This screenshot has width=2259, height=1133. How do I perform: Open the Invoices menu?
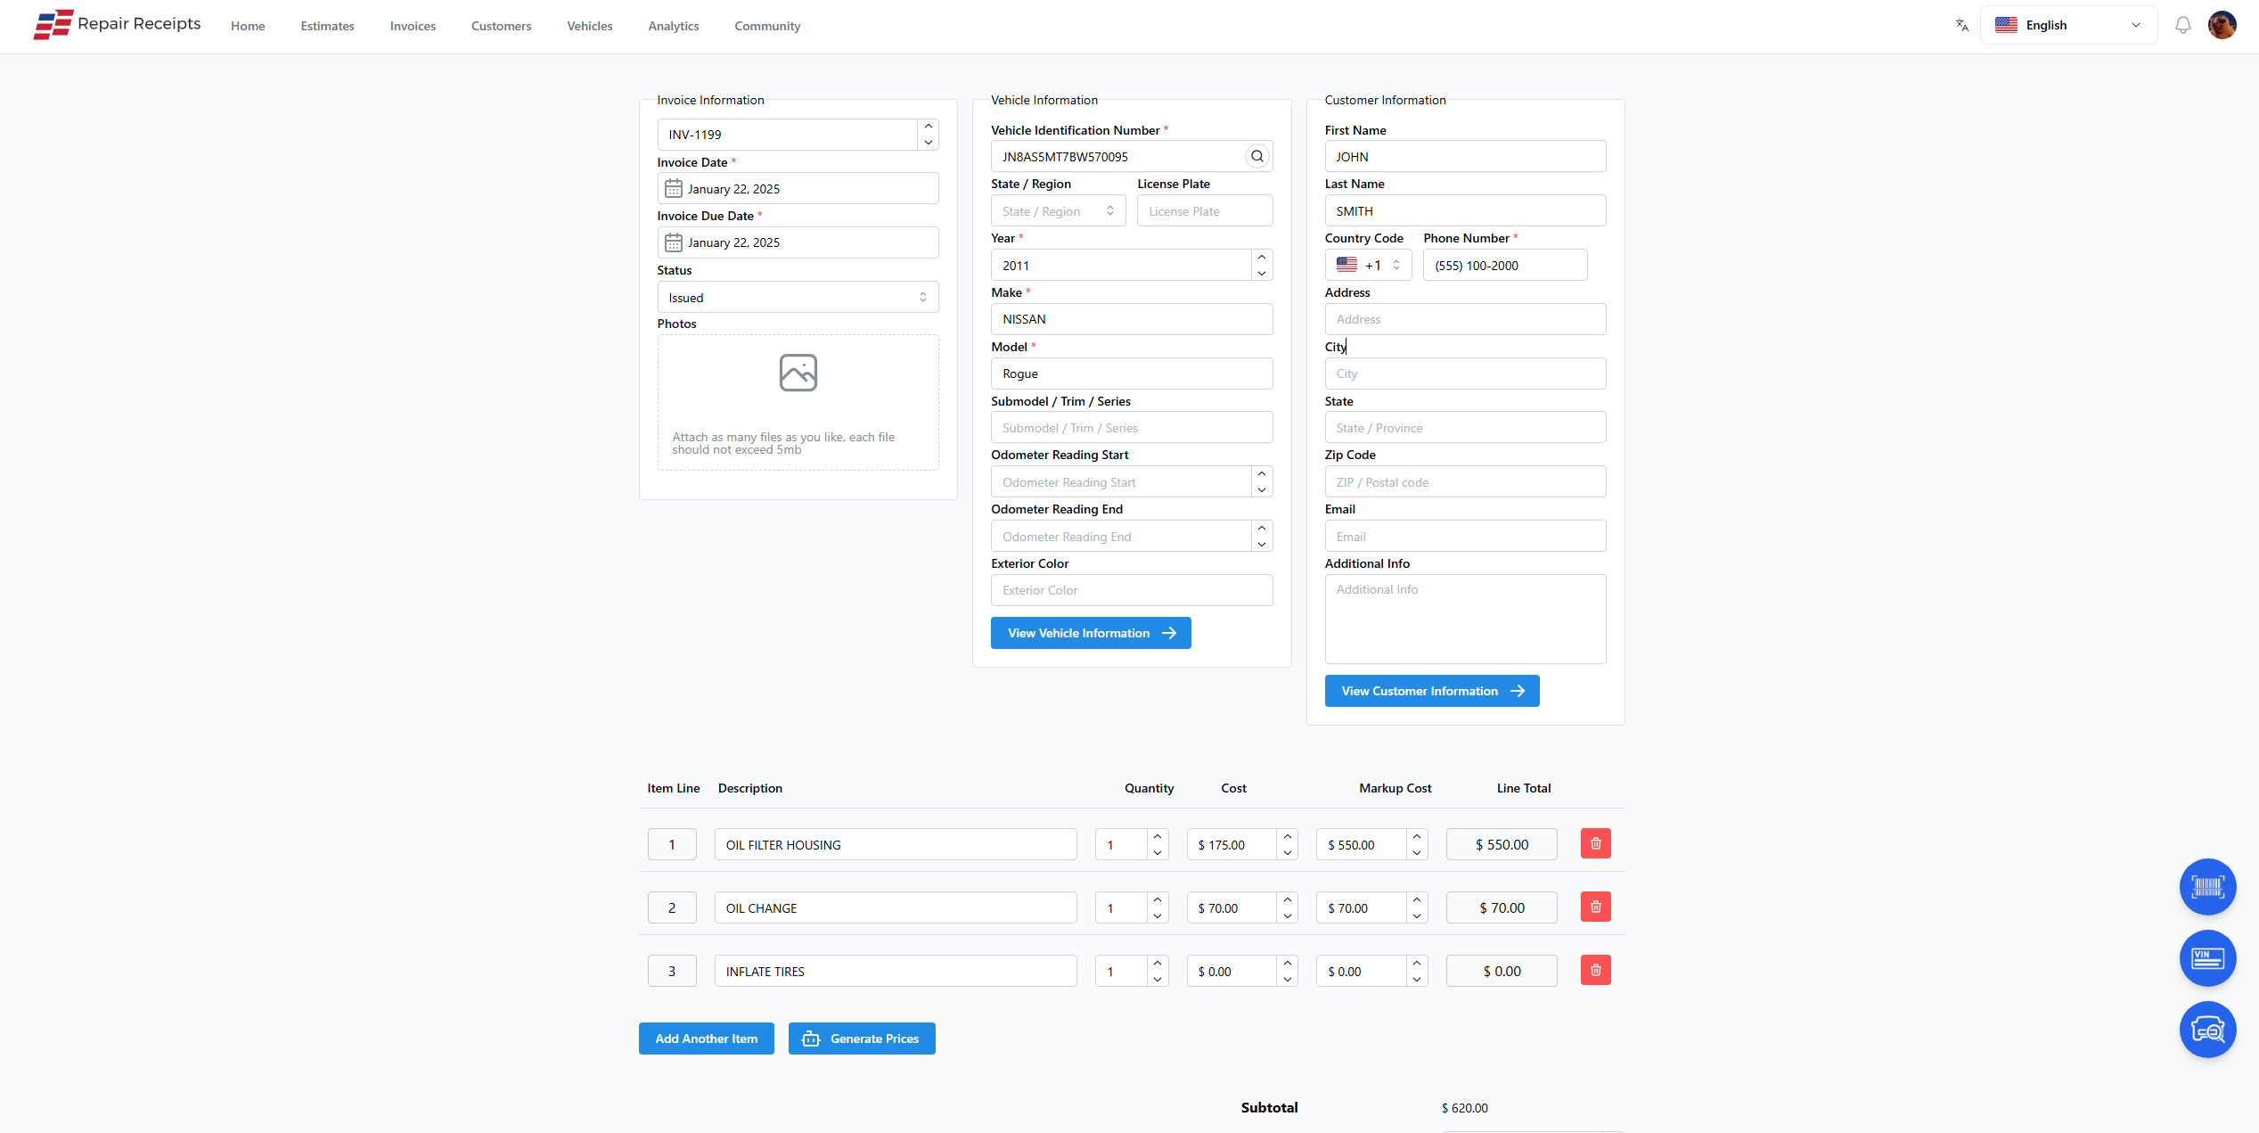tap(413, 26)
